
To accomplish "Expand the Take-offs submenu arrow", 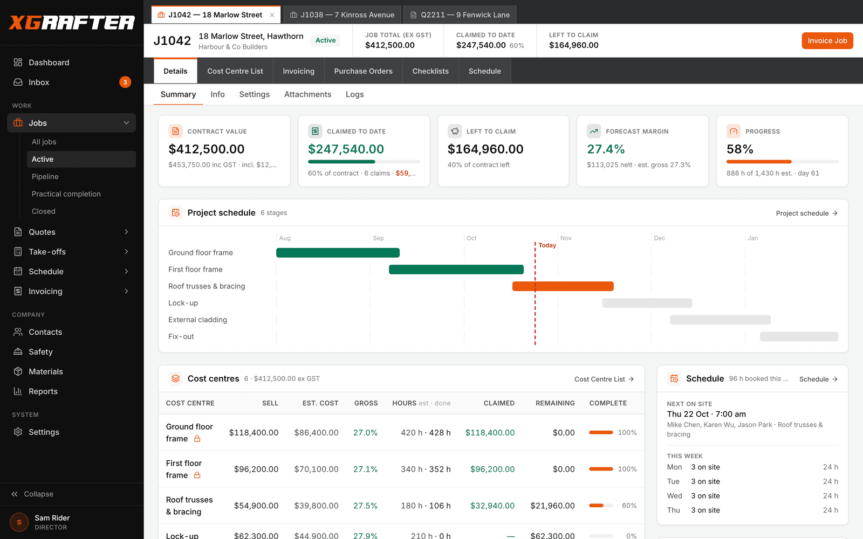I will coord(126,252).
